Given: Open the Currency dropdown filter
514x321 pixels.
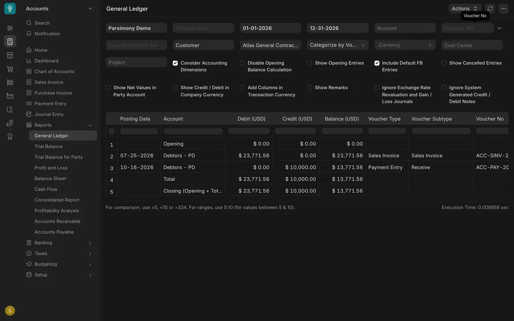Looking at the screenshot, I should (405, 45).
